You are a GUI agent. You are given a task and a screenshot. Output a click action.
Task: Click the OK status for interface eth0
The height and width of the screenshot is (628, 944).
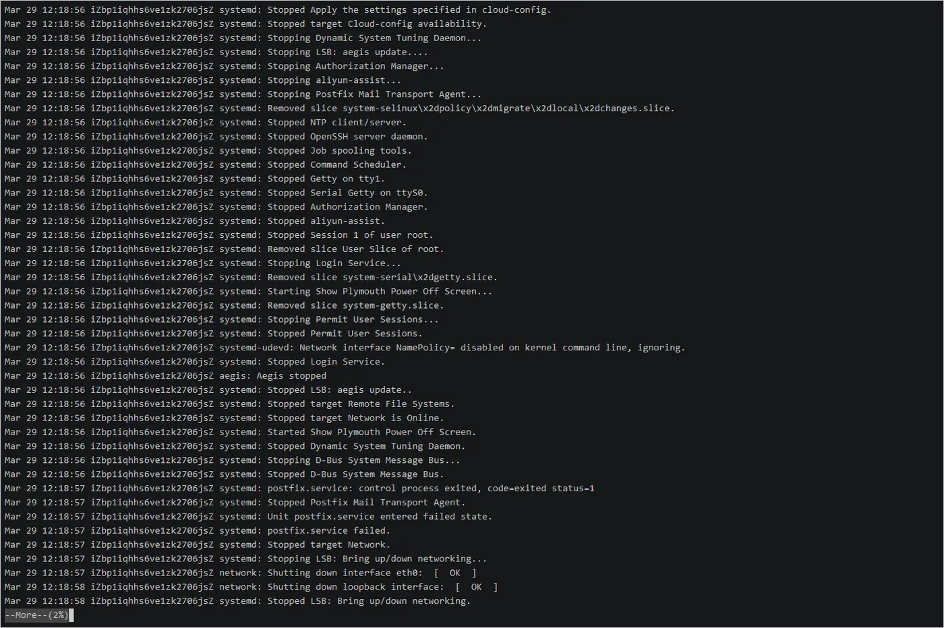455,573
